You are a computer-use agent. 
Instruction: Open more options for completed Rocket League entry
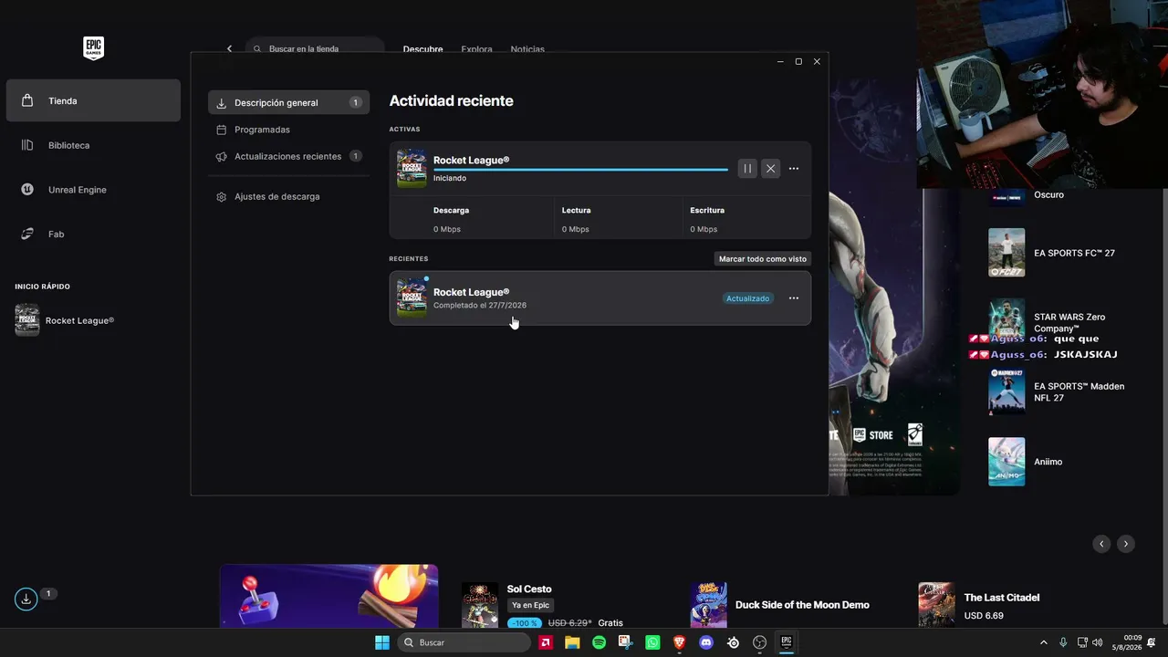(x=794, y=298)
